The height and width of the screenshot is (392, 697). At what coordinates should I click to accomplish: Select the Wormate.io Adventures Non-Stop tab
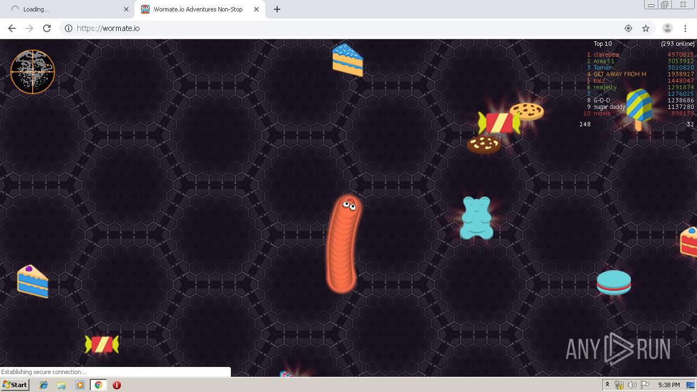pos(199,9)
